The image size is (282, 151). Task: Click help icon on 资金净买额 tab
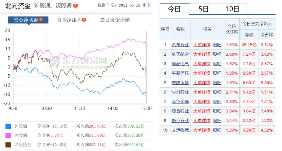[x=41, y=20]
